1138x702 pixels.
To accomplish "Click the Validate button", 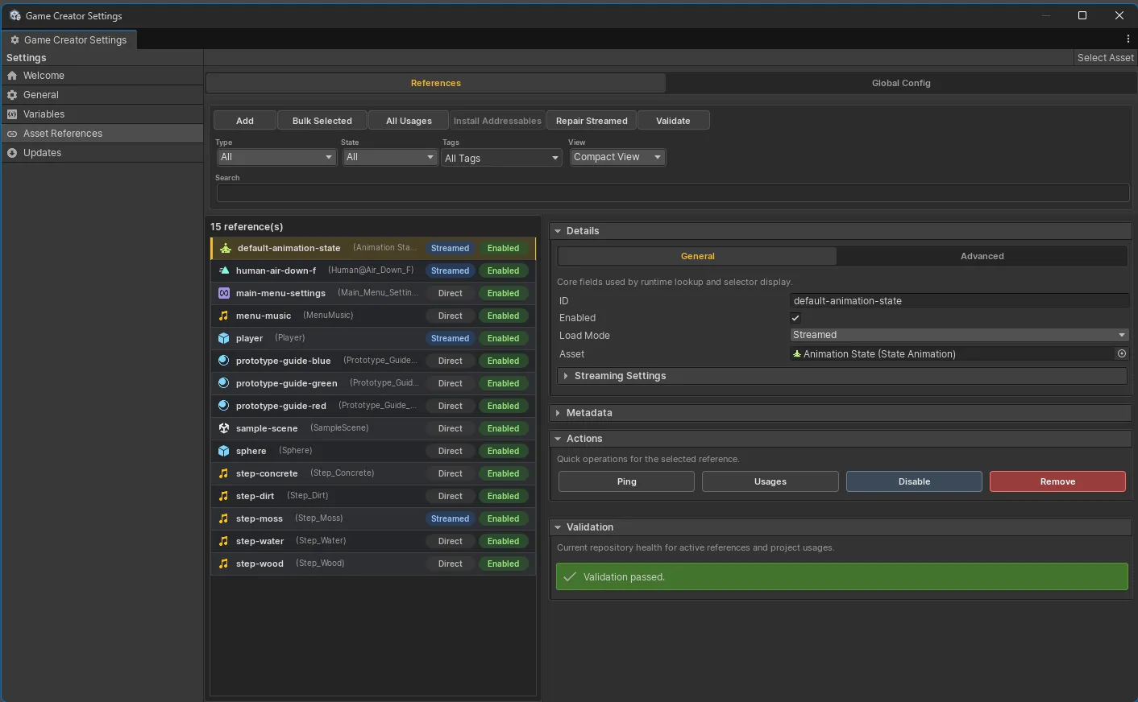I will [673, 121].
